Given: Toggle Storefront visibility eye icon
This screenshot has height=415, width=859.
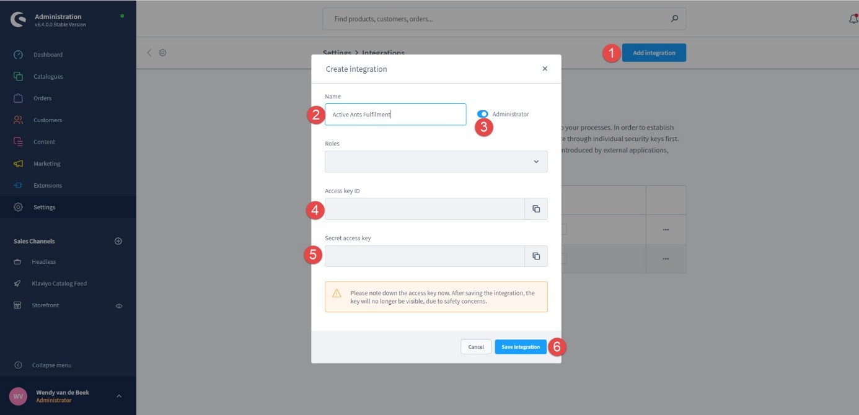Looking at the screenshot, I should pos(119,305).
